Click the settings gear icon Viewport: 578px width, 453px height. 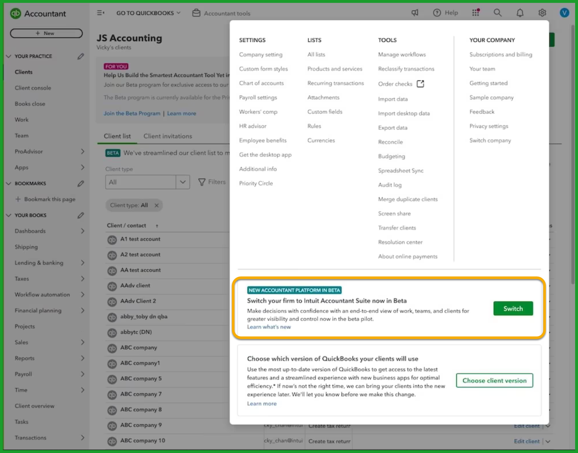pyautogui.click(x=542, y=13)
